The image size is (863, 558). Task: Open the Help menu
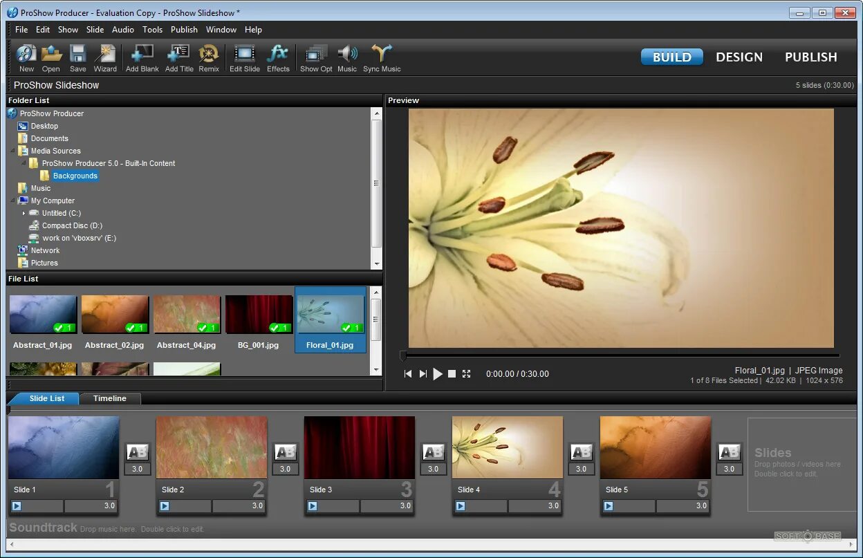pyautogui.click(x=253, y=30)
